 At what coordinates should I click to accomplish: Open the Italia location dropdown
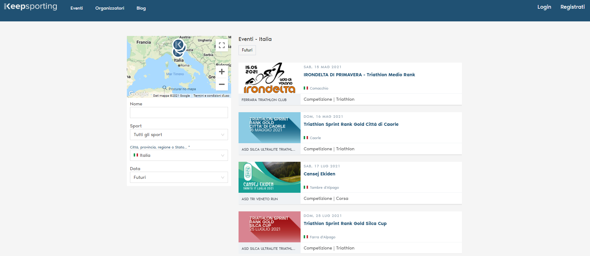[179, 155]
